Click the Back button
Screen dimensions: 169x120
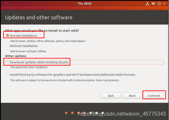132,95
